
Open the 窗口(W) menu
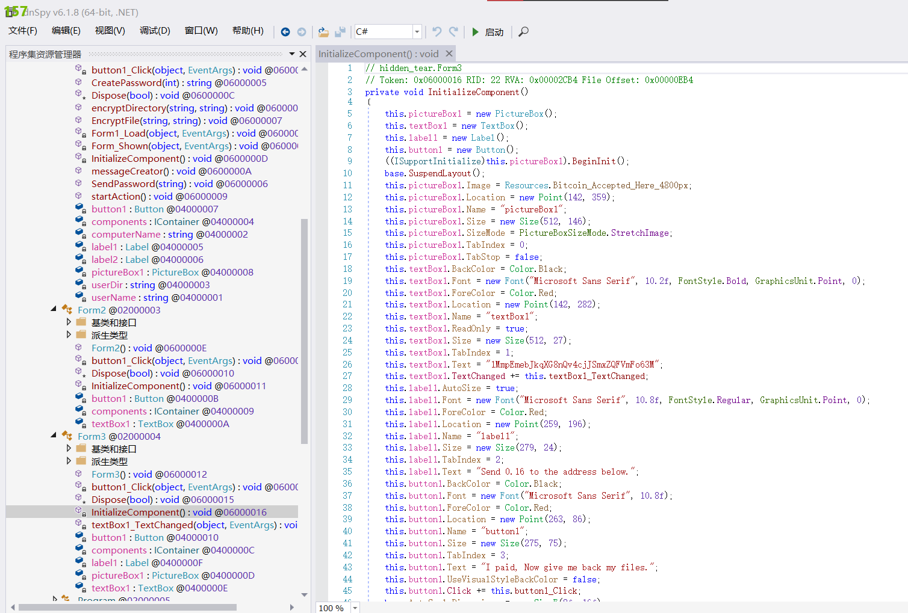(201, 31)
